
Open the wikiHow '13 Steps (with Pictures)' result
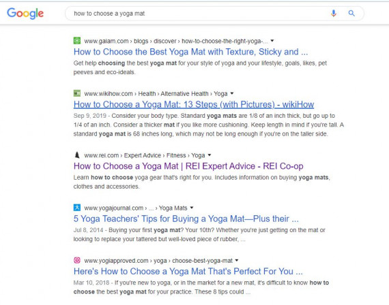pos(194,104)
